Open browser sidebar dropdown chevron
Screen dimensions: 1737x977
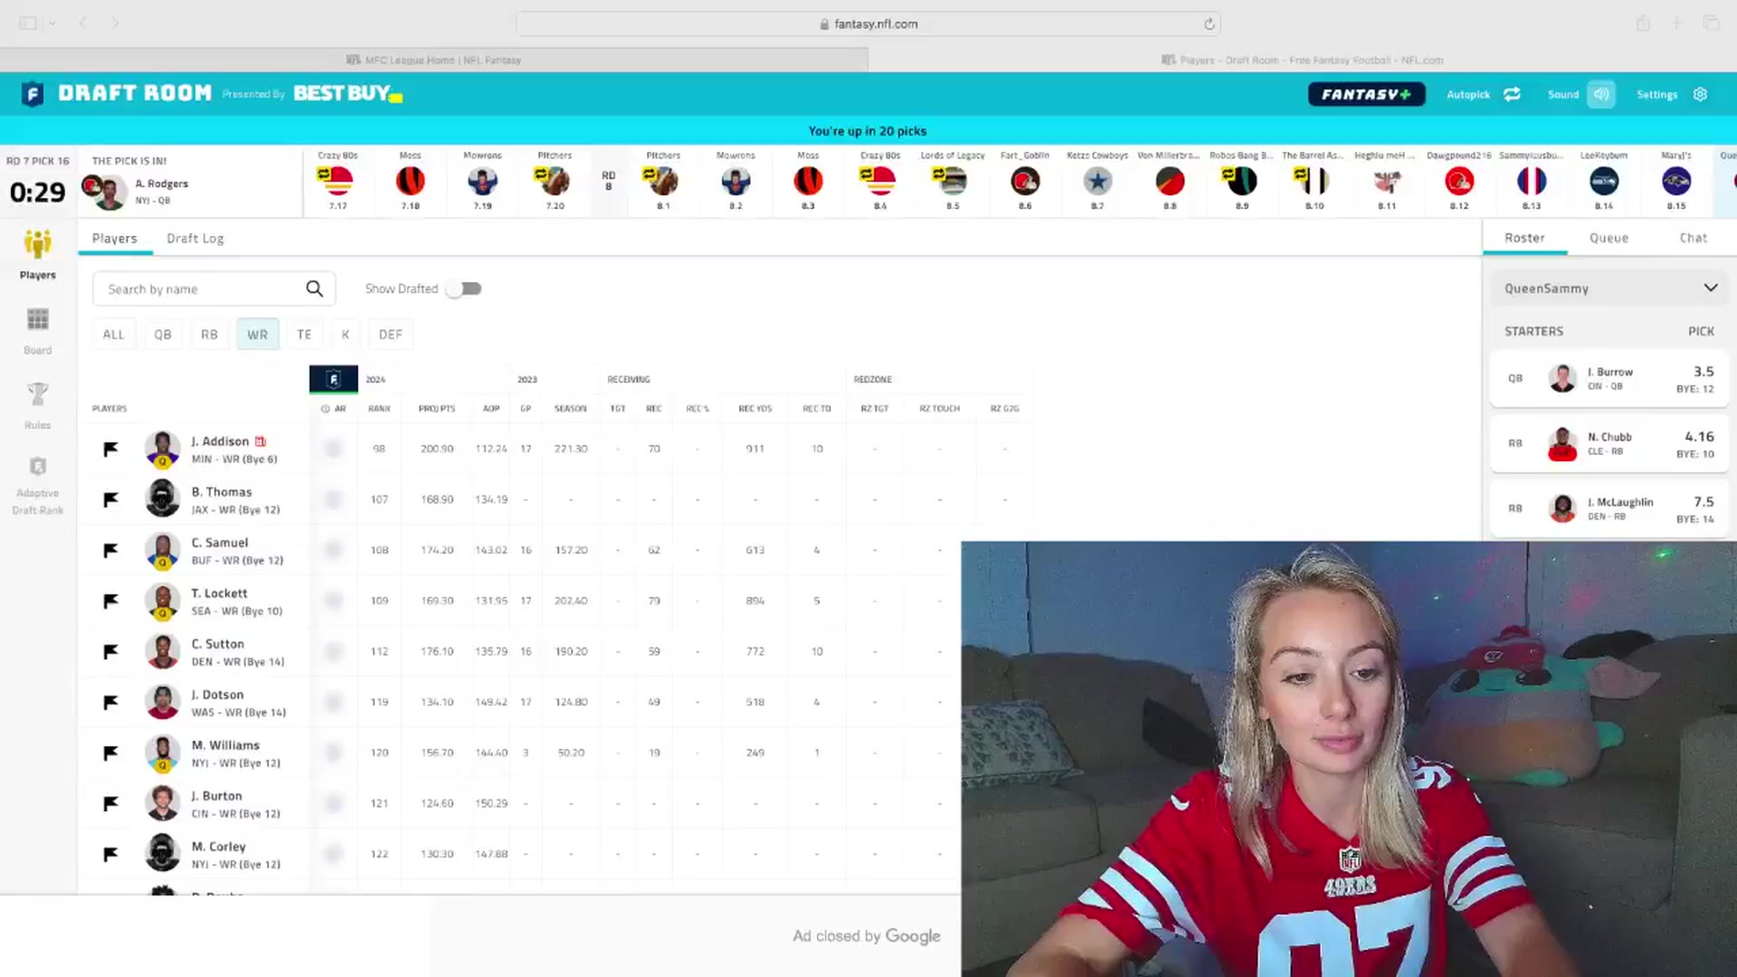pos(52,24)
